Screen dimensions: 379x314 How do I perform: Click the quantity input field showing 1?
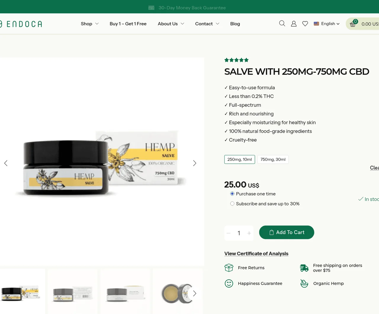(x=239, y=233)
